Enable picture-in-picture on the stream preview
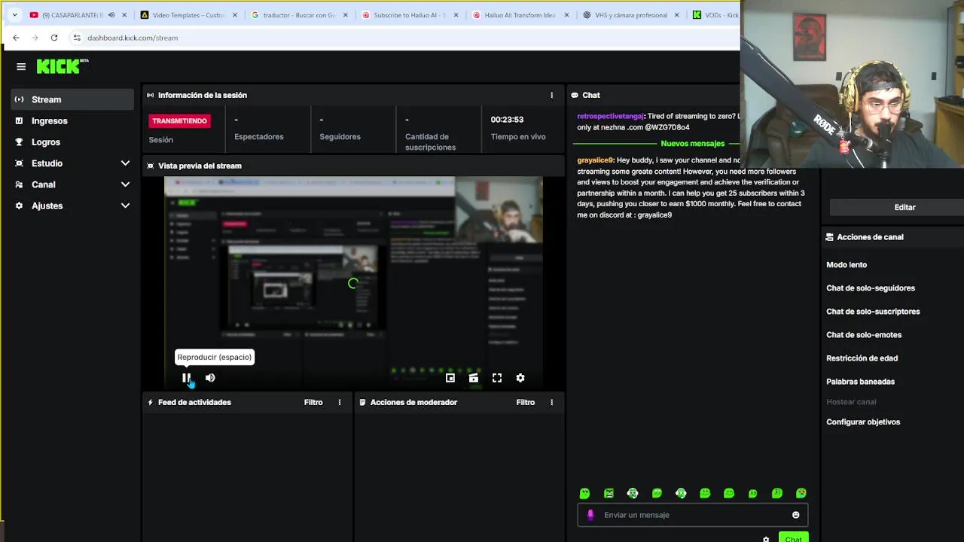 [450, 378]
